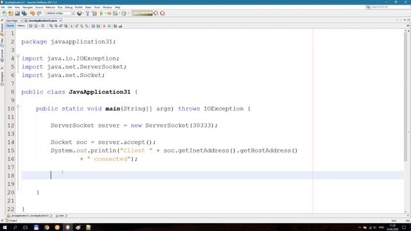The width and height of the screenshot is (411, 231).
Task: Switch to the Start Page tab
Action: tap(12, 21)
